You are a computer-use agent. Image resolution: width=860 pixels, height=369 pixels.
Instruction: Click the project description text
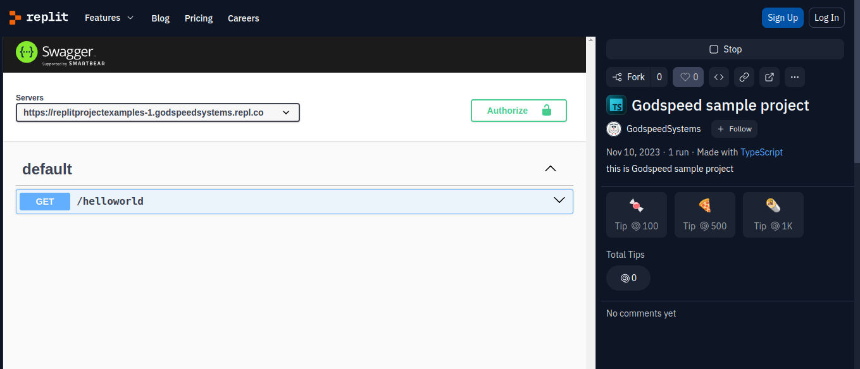[x=670, y=169]
